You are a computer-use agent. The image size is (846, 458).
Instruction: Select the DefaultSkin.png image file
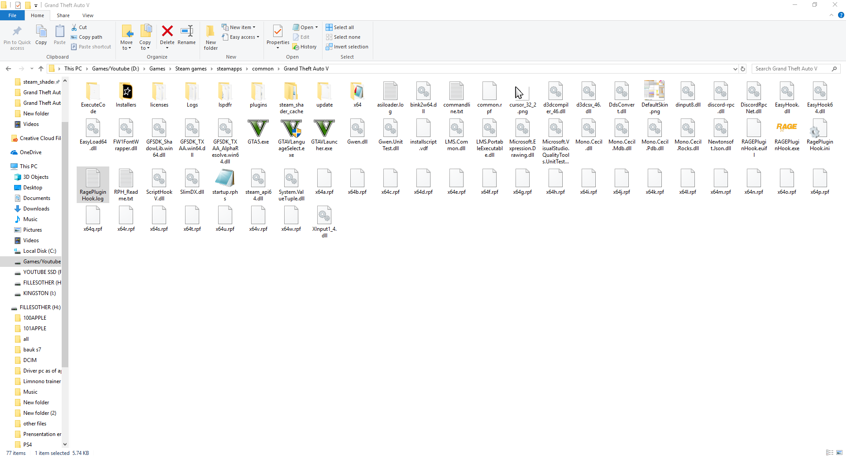click(655, 98)
